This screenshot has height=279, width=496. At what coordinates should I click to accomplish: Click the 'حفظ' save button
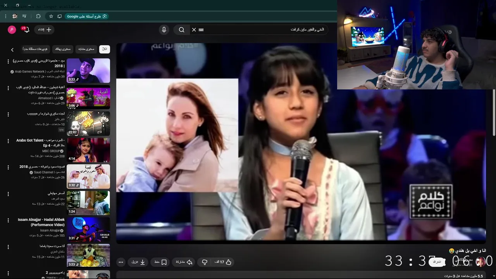pyautogui.click(x=160, y=262)
